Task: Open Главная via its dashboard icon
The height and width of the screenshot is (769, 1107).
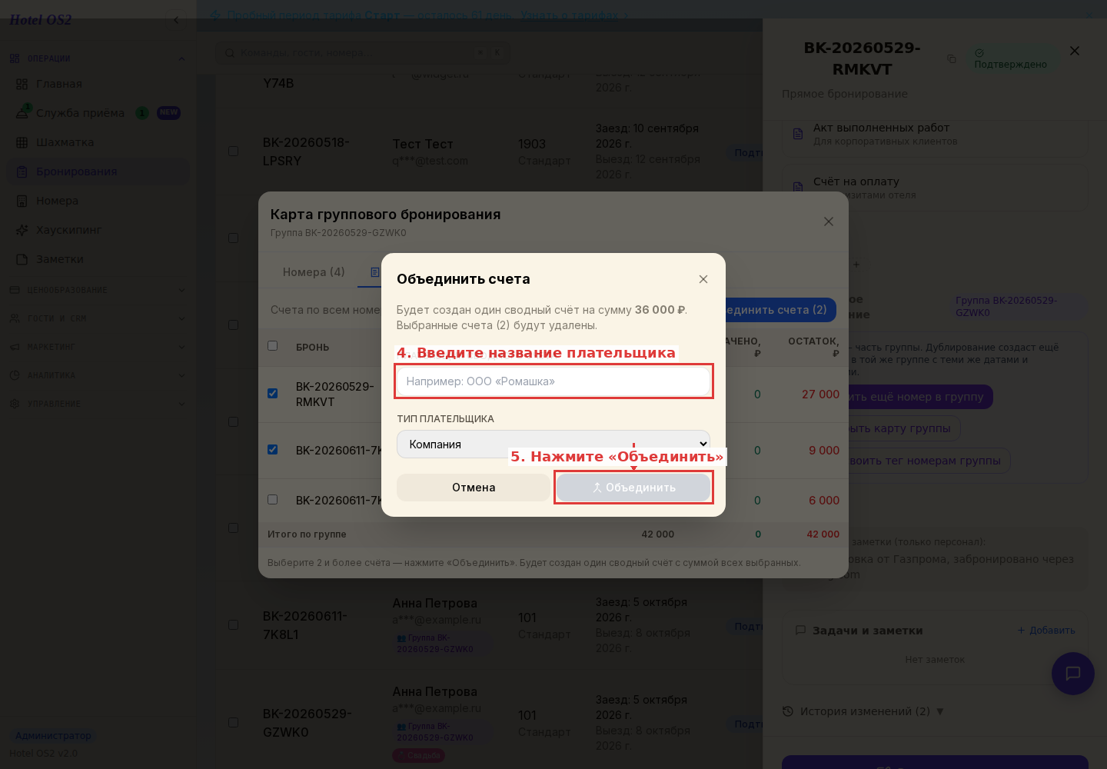Action: [x=22, y=84]
